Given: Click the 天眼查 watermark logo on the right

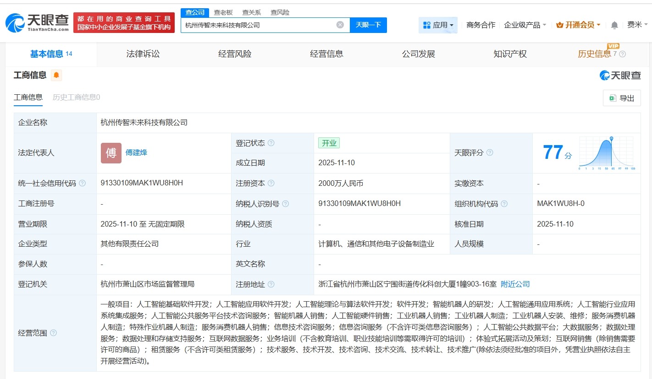Looking at the screenshot, I should click(x=619, y=75).
